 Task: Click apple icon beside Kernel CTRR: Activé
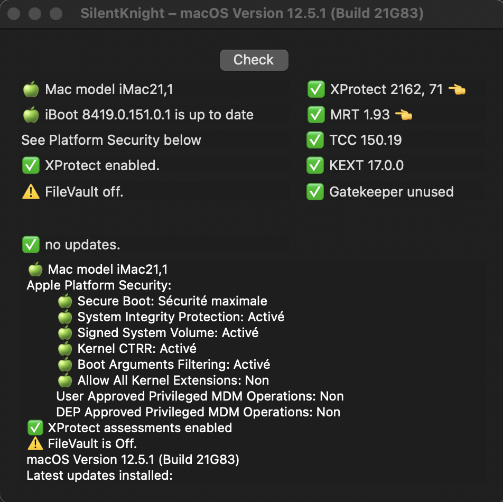tap(65, 348)
